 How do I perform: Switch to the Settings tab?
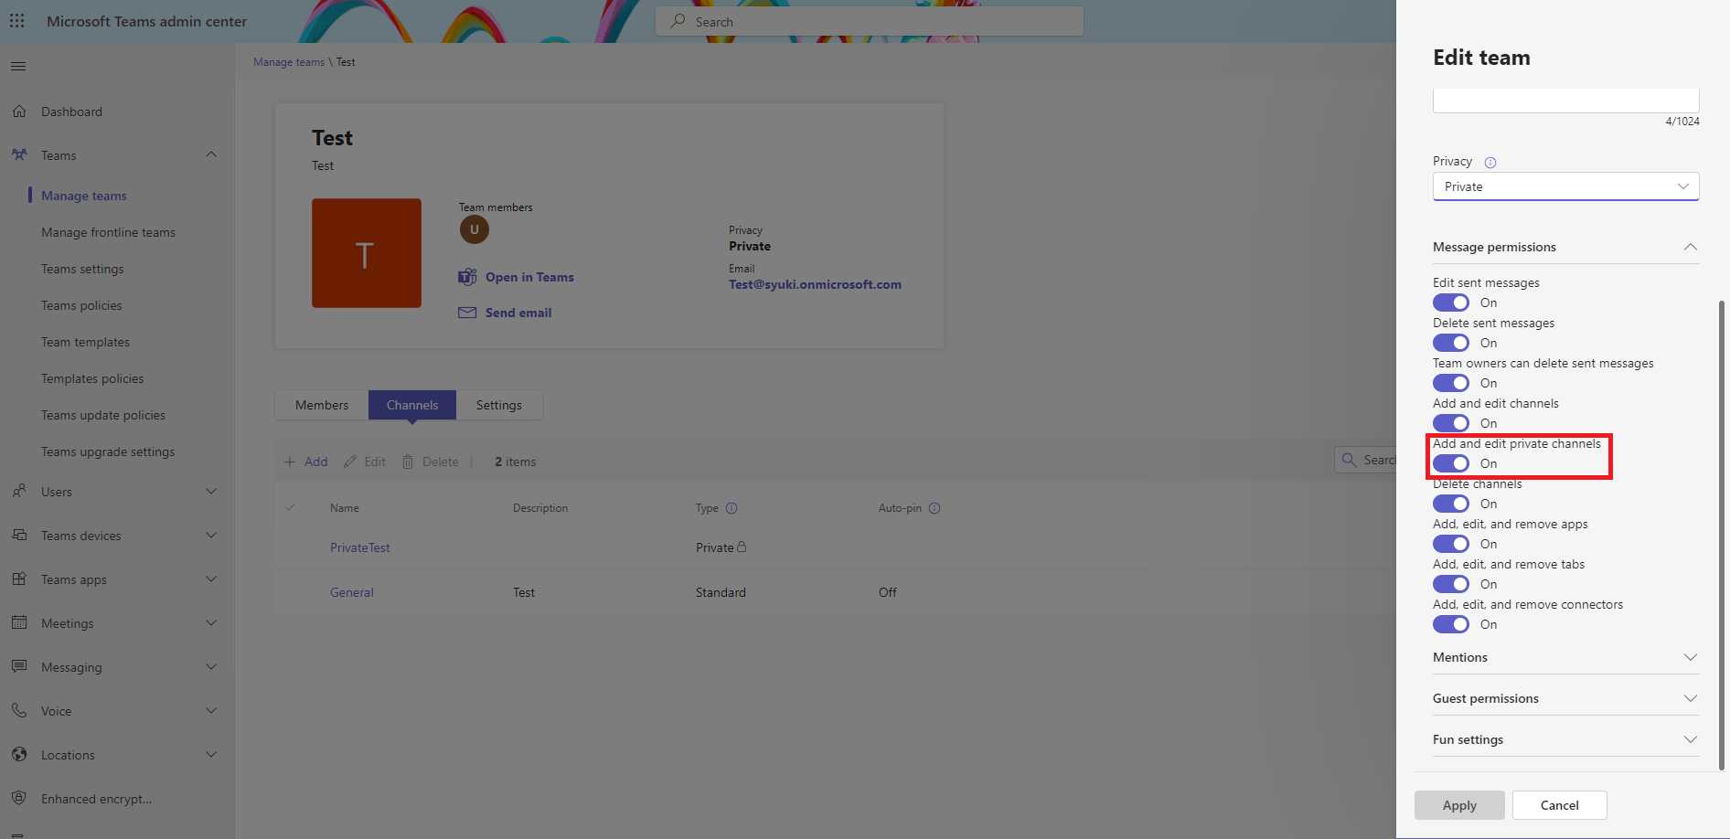[x=499, y=405]
